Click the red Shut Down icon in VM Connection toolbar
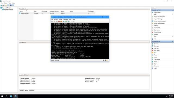174x98 pixels. click(59, 21)
